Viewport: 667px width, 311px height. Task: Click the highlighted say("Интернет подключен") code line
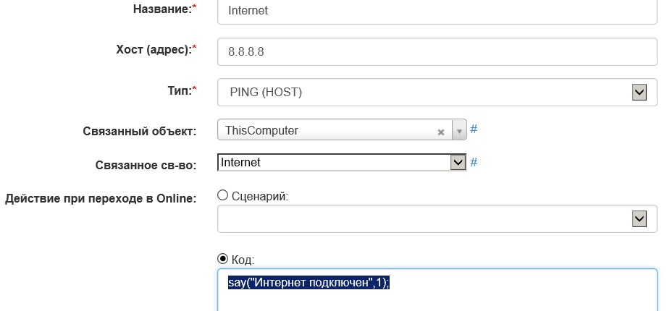point(309,283)
